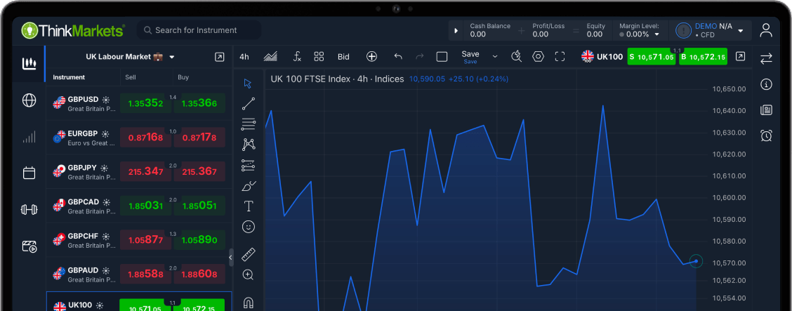The image size is (792, 311).
Task: Select the projection lines with nodes tool
Action: coord(248,165)
